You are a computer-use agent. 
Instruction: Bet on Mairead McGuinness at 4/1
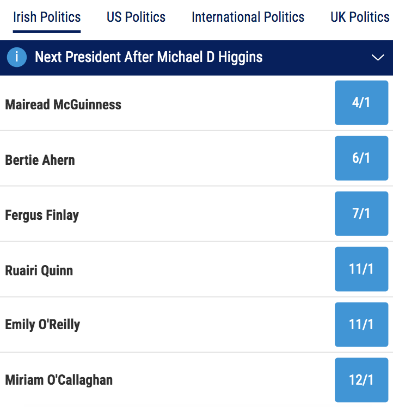click(x=361, y=103)
